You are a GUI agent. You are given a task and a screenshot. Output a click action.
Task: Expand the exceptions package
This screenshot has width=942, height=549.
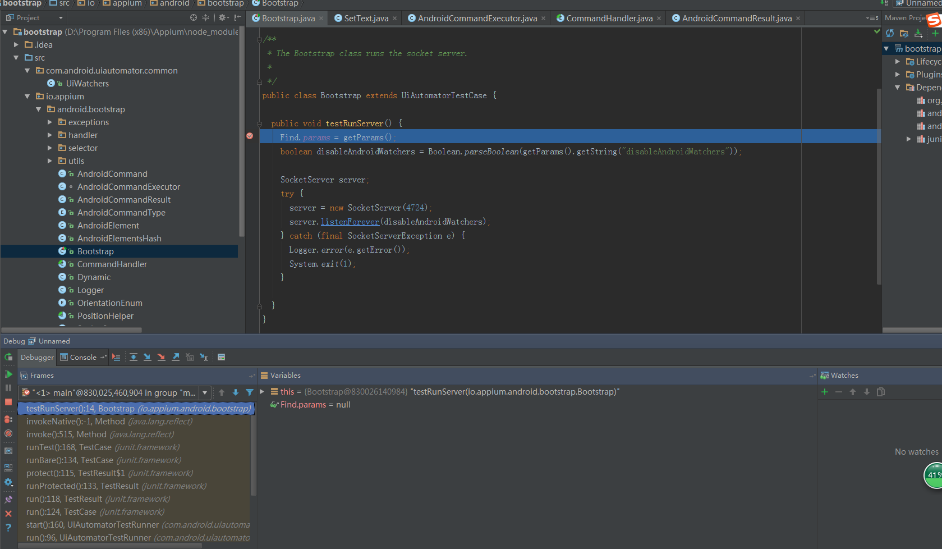click(x=50, y=122)
